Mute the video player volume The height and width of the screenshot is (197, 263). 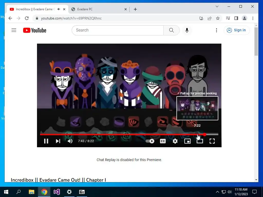70,141
